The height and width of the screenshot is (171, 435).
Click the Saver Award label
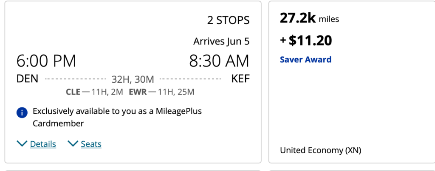click(x=305, y=59)
